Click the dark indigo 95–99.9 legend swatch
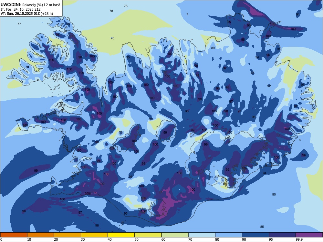The image size is (323, 242). click(282, 235)
